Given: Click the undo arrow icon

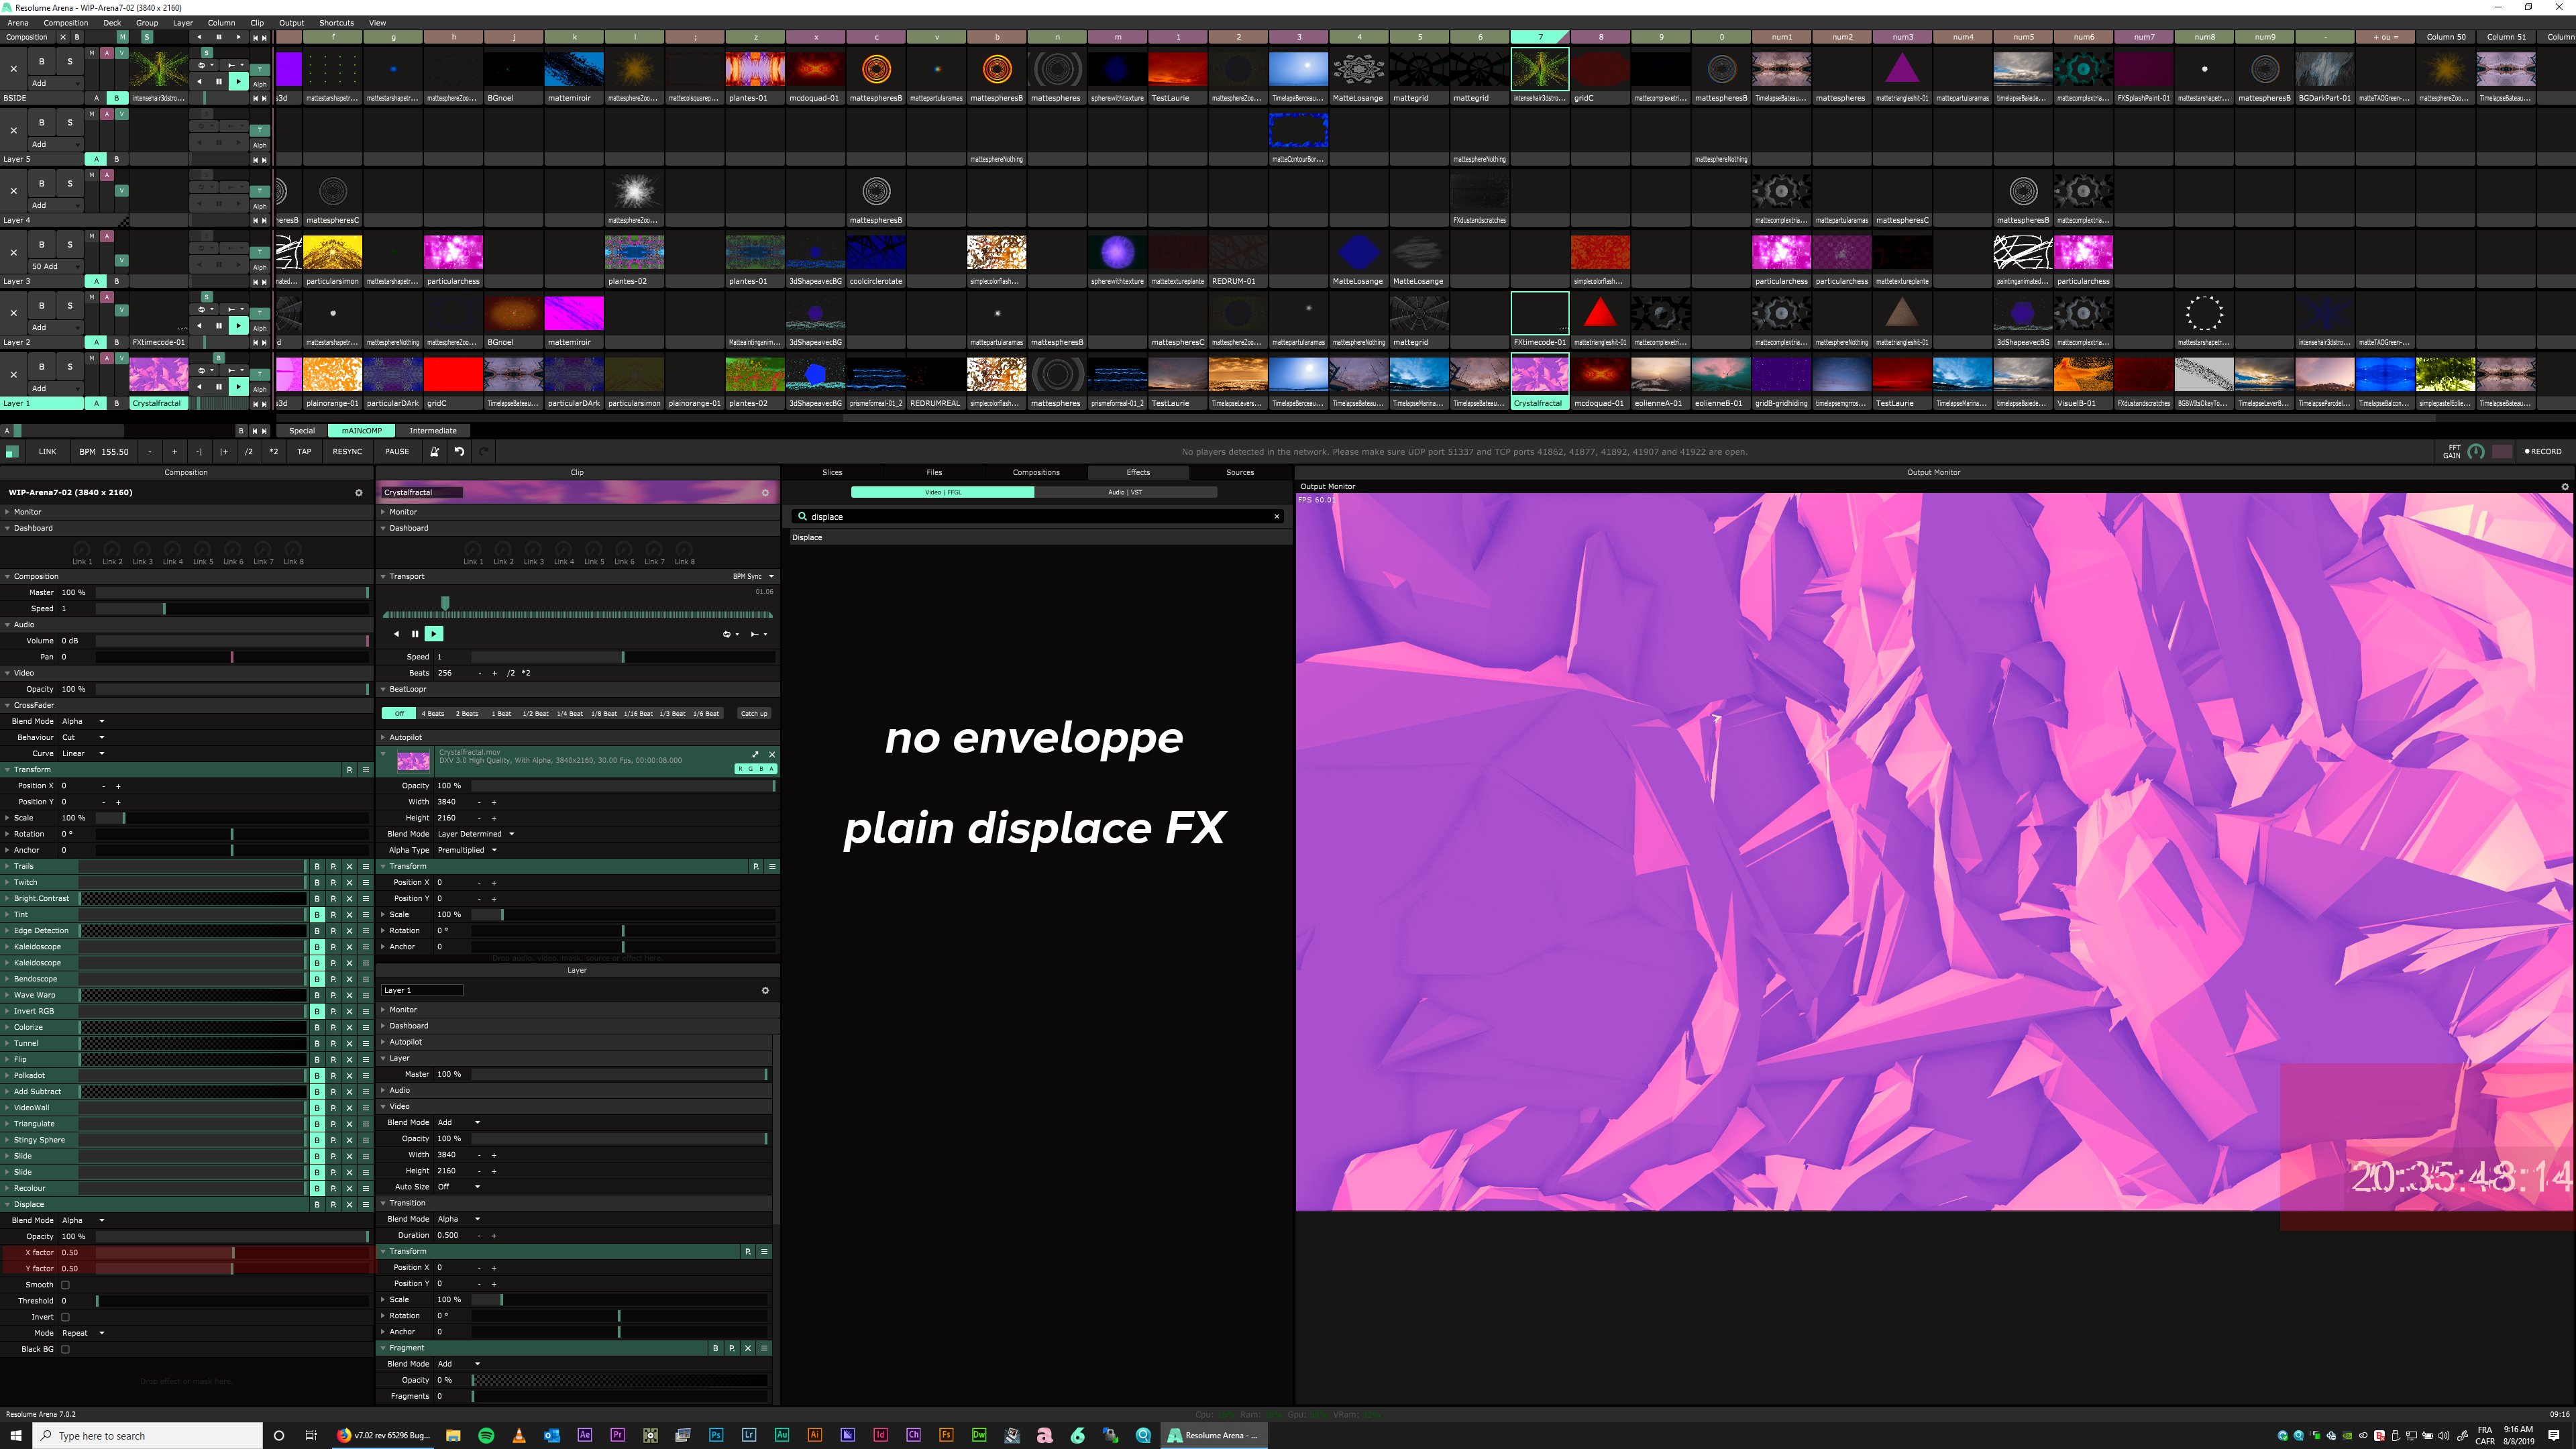Looking at the screenshot, I should [459, 451].
